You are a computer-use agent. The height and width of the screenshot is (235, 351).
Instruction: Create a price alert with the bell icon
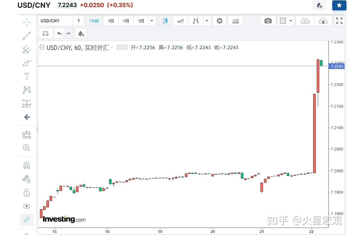pyautogui.click(x=81, y=33)
